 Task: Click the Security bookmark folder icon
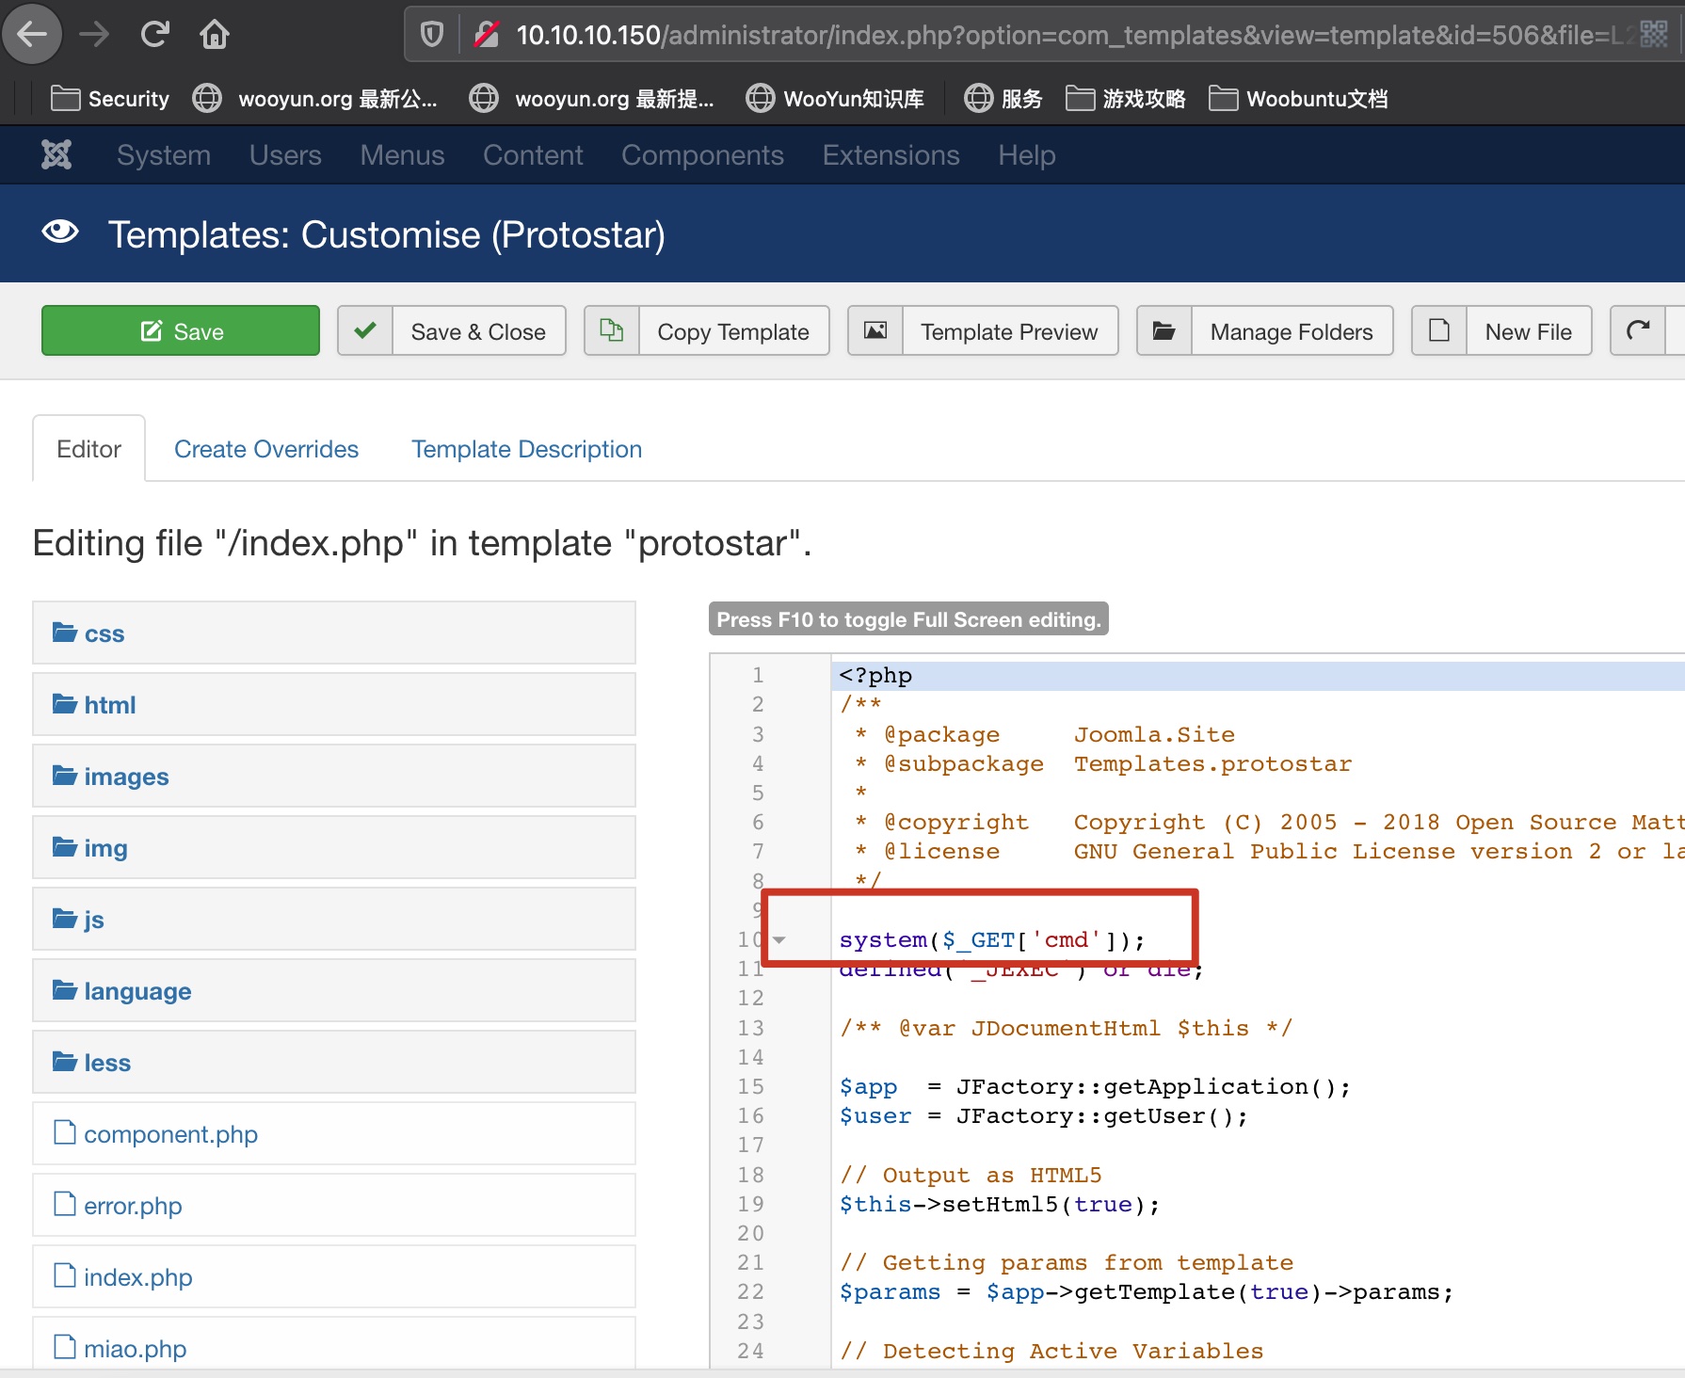(65, 98)
